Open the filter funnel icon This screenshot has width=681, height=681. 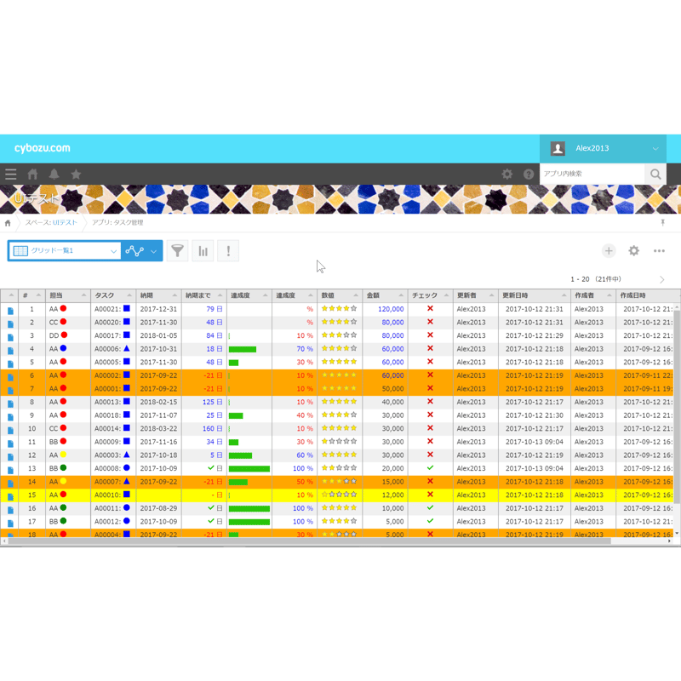pos(177,250)
